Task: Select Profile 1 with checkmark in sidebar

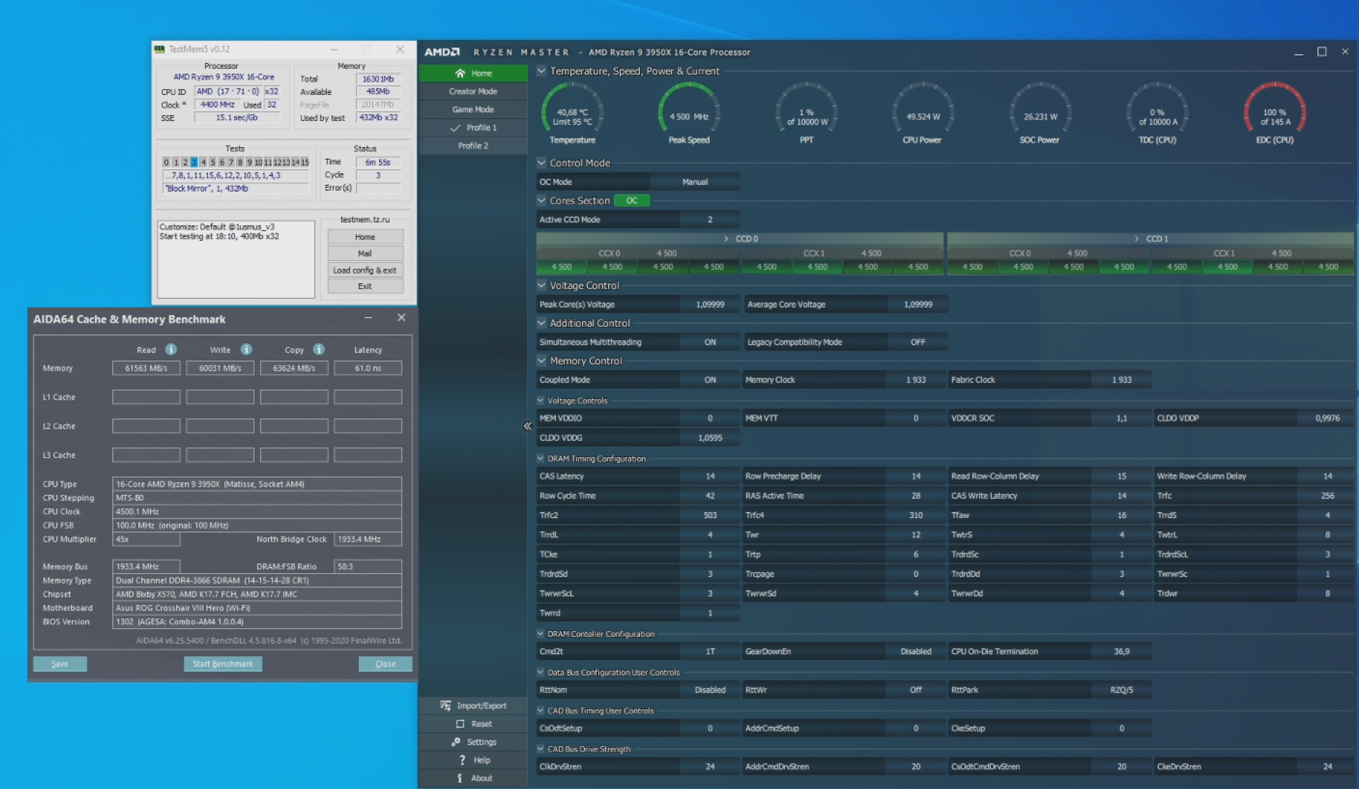Action: point(473,128)
